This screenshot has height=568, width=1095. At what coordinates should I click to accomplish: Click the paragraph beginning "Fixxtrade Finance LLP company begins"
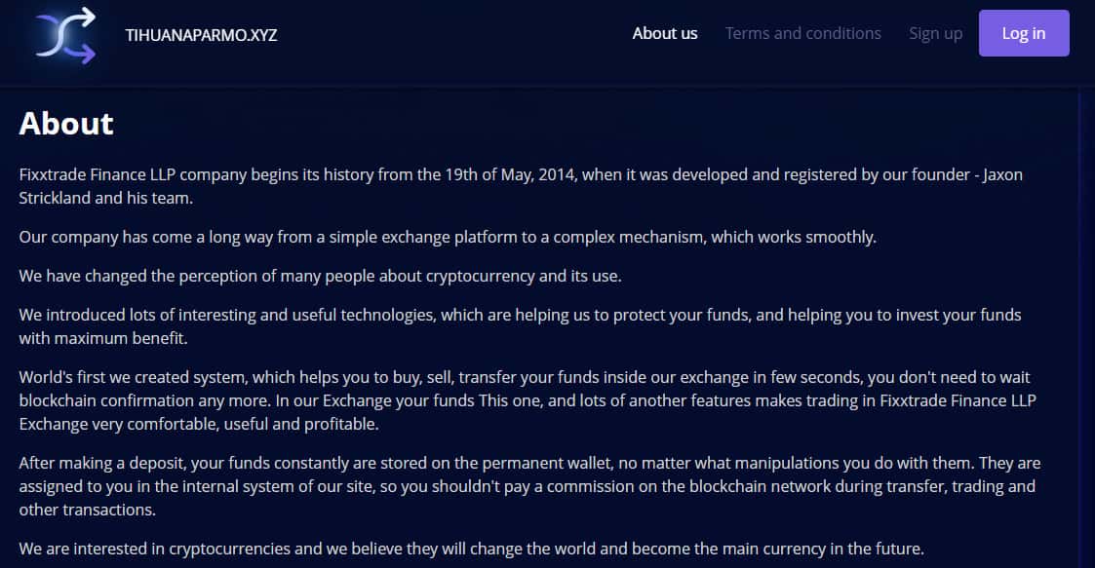coord(390,175)
